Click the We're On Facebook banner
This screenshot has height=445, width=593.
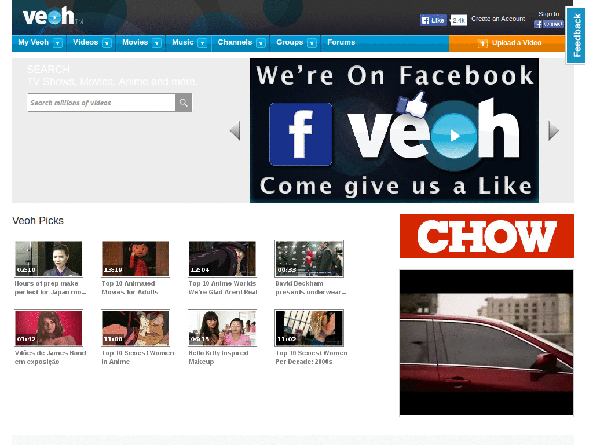tap(394, 130)
